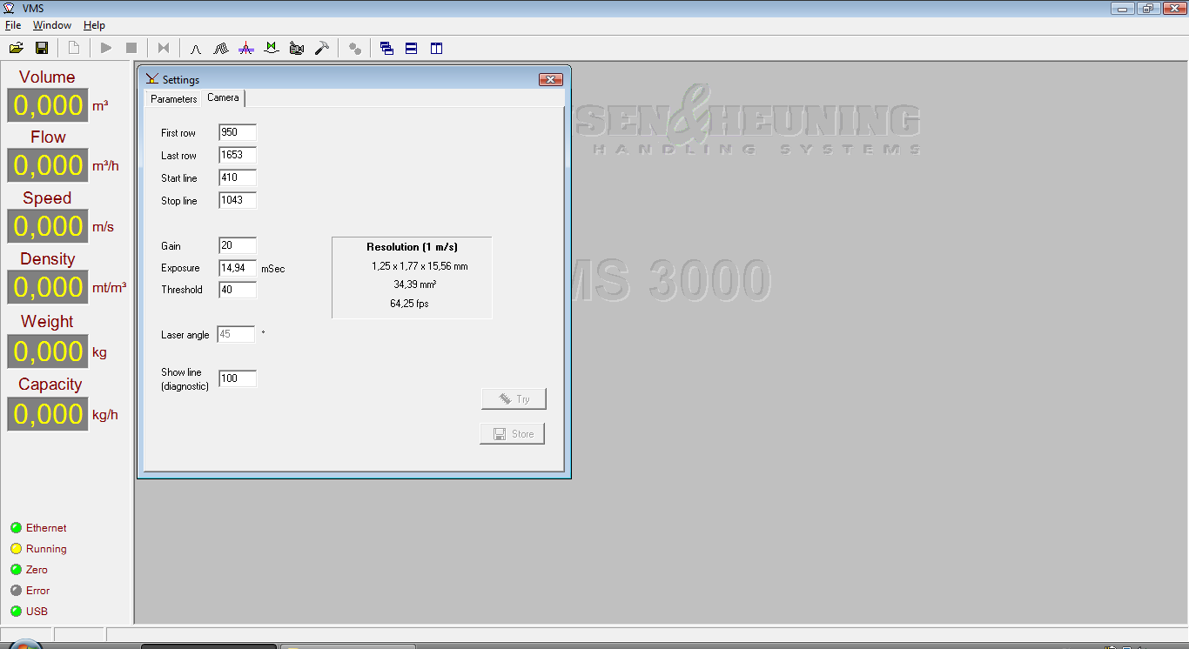Image resolution: width=1189 pixels, height=649 pixels.
Task: Click the new document toolbar icon
Action: [74, 49]
